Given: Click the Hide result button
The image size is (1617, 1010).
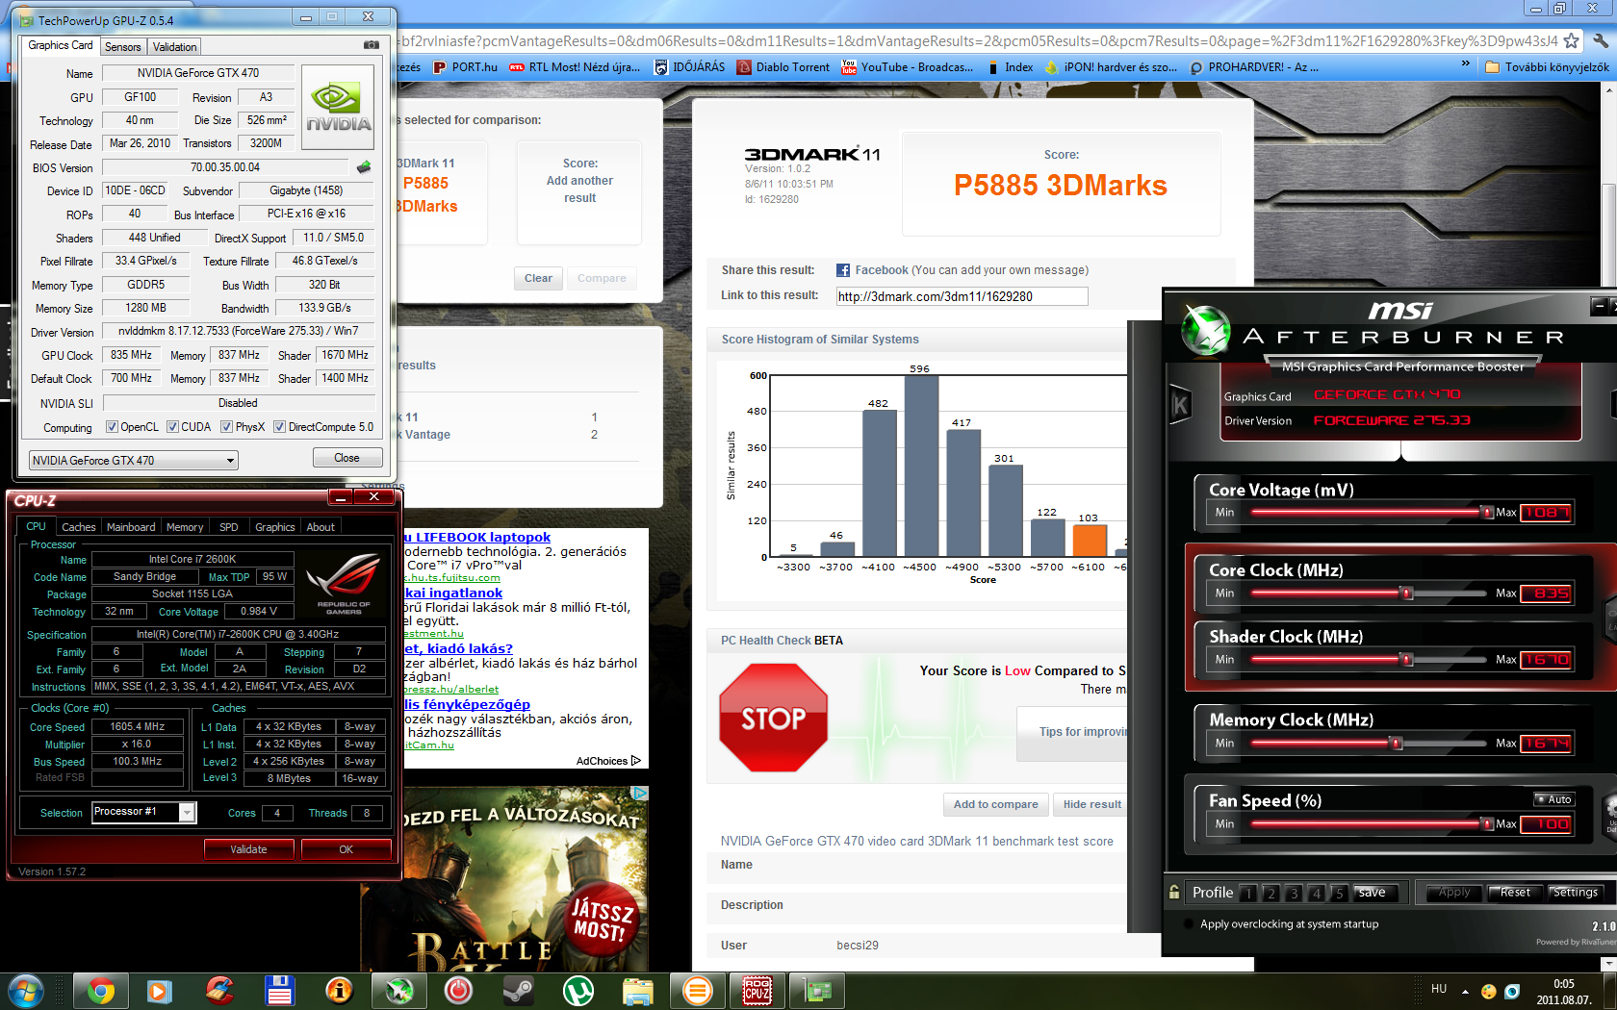Looking at the screenshot, I should (1092, 804).
